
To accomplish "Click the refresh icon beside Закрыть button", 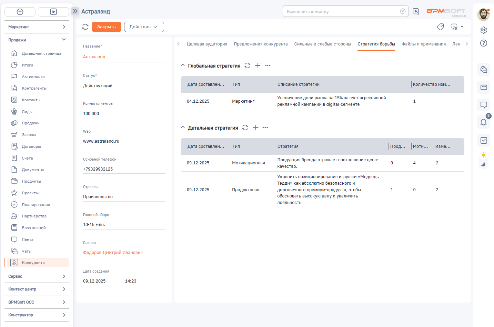I will point(85,27).
